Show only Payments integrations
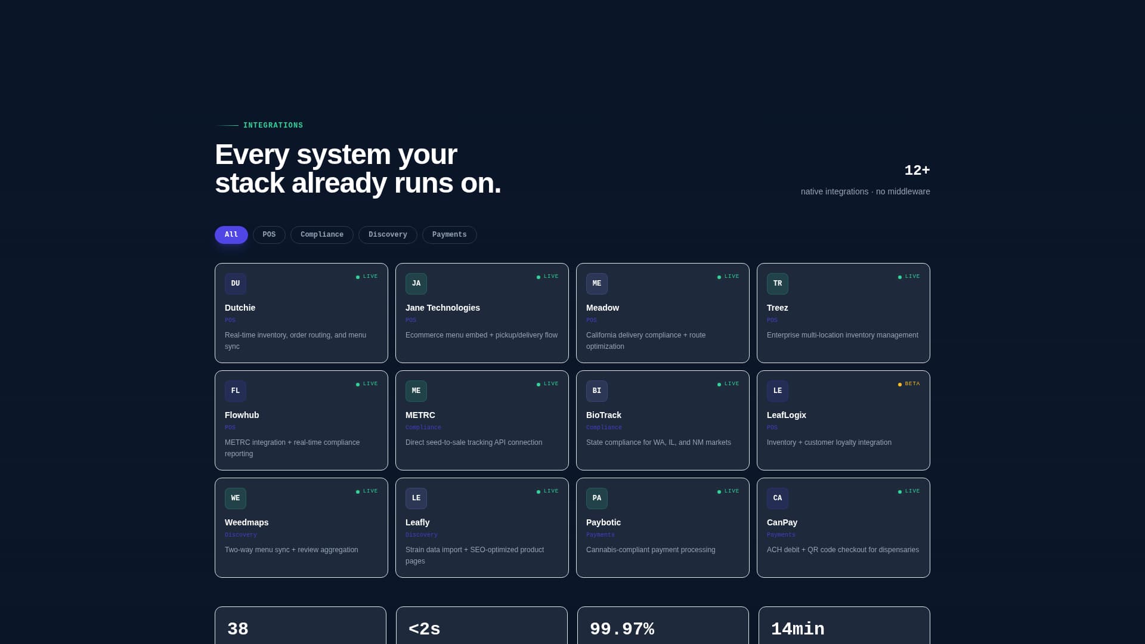Image resolution: width=1145 pixels, height=644 pixels. click(x=450, y=235)
